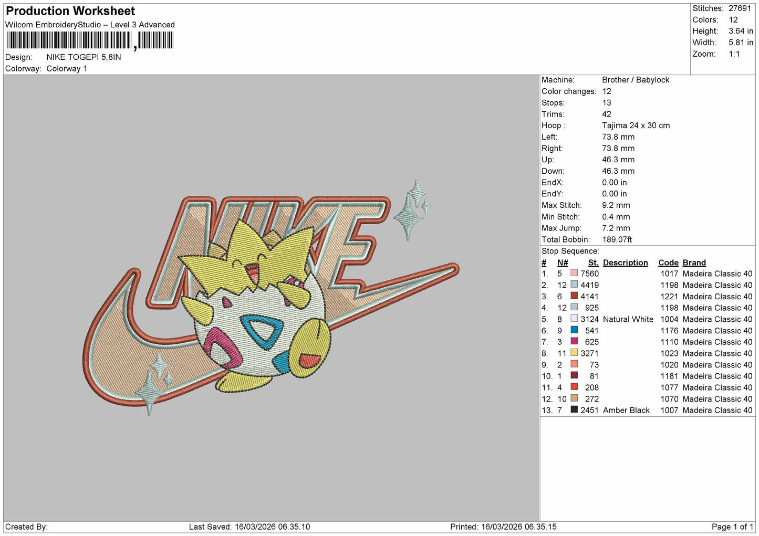Click the Stops value 13
The image size is (759, 536).
point(607,103)
